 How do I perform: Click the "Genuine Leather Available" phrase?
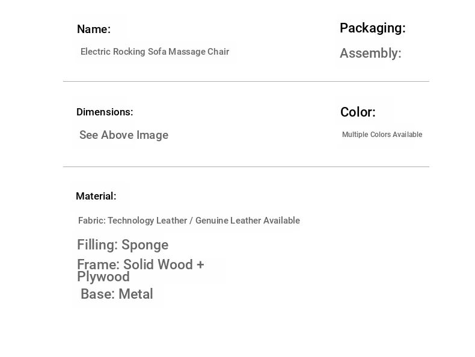point(247,221)
